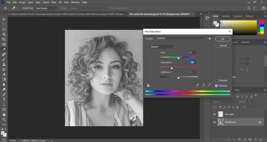Select the Background layer thumbnail
The image size is (267, 142).
[x=221, y=122]
